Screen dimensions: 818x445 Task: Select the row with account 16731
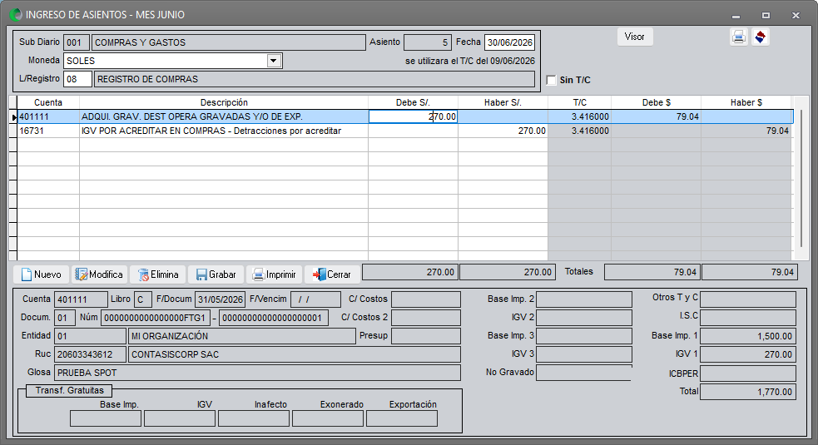tap(404, 131)
